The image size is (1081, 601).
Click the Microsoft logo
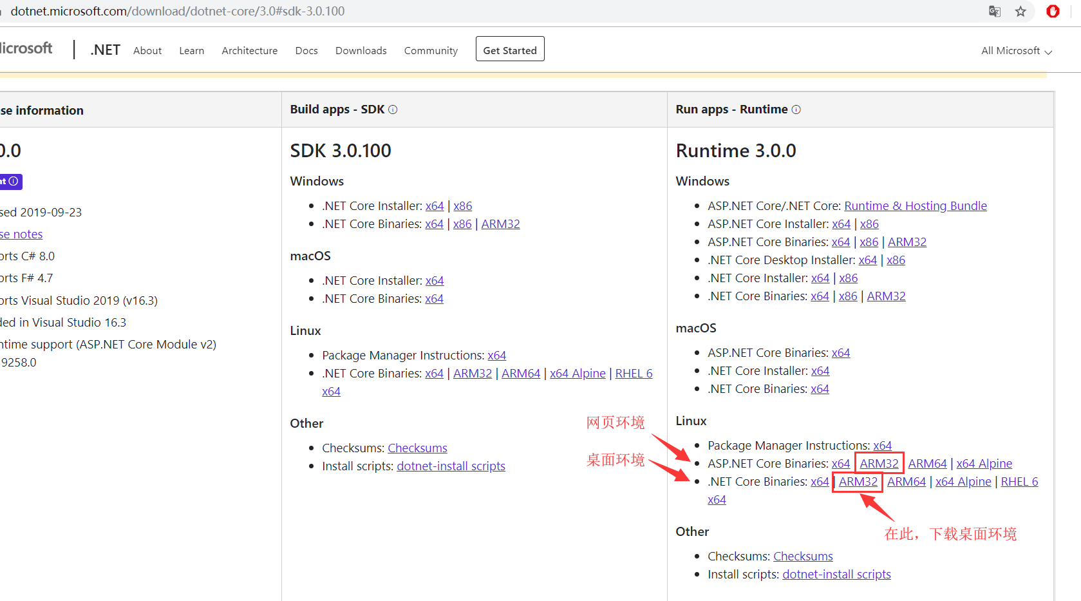[x=26, y=48]
